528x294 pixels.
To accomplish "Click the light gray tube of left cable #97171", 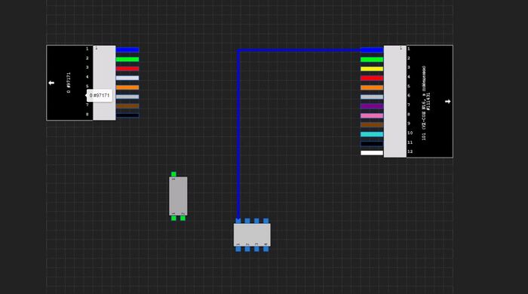I will click(x=104, y=83).
